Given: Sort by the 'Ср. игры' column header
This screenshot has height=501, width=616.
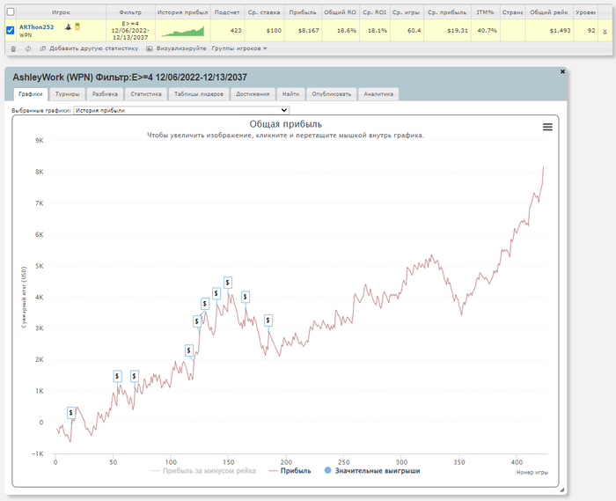Looking at the screenshot, I should pyautogui.click(x=407, y=12).
